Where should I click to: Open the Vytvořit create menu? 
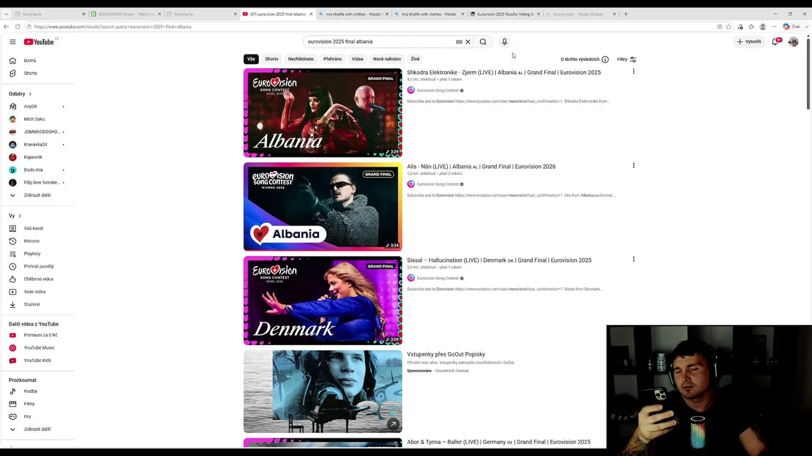pyautogui.click(x=749, y=42)
